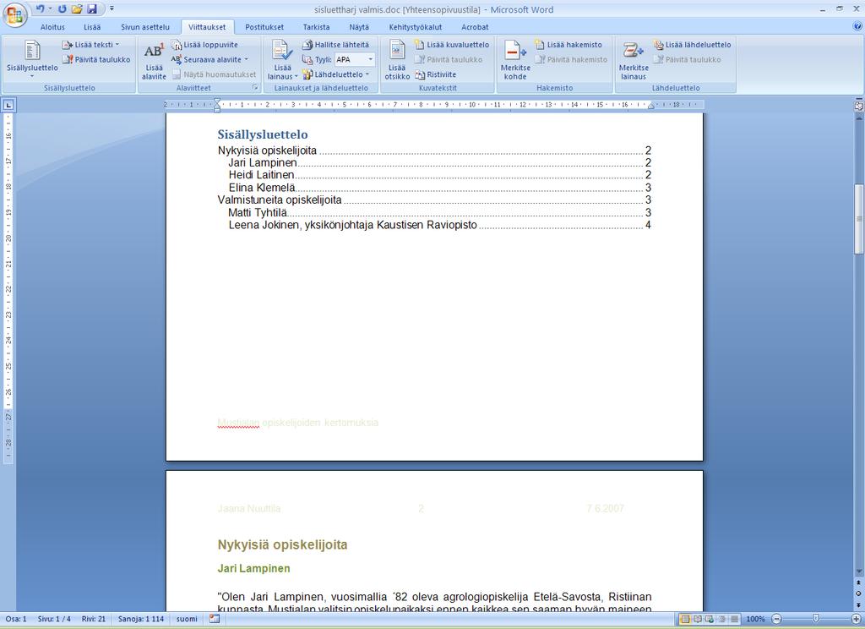This screenshot has width=865, height=629.
Task: Open the Acrobat tab
Action: pos(475,27)
